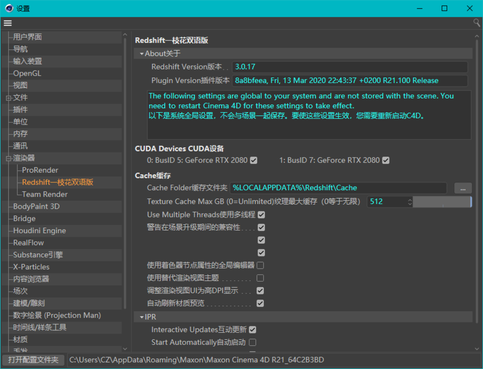Select 场次 in the tree

point(20,291)
